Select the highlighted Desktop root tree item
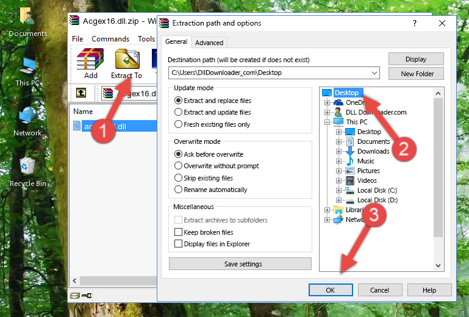469x317 pixels. (x=348, y=93)
